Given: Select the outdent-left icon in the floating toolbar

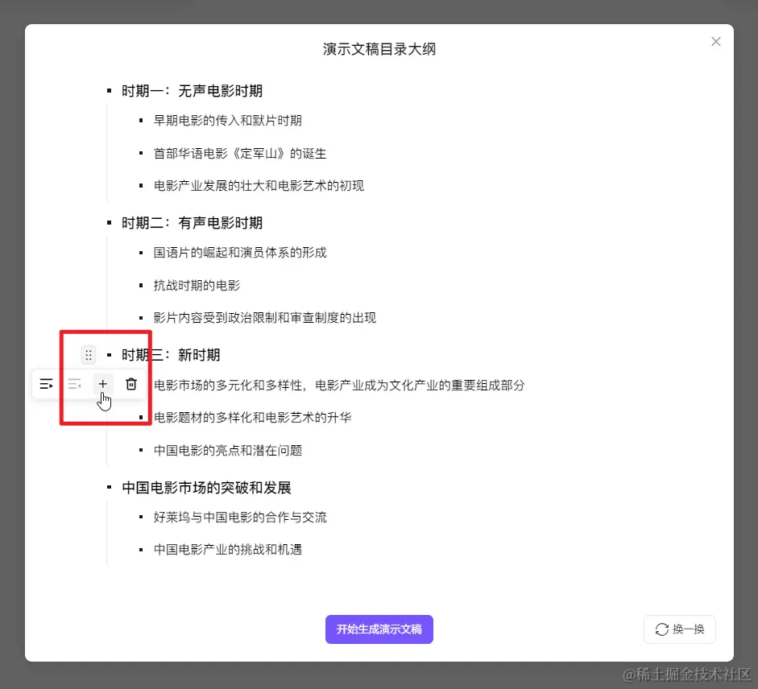Looking at the screenshot, I should [75, 384].
